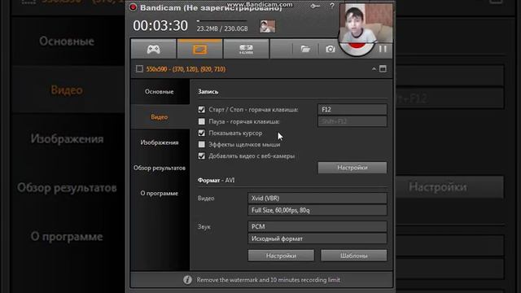This screenshot has width=521, height=293.
Task: Click the storage usage progress bar
Action: [x=221, y=21]
